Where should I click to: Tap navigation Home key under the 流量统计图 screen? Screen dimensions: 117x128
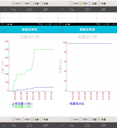[29, 126]
